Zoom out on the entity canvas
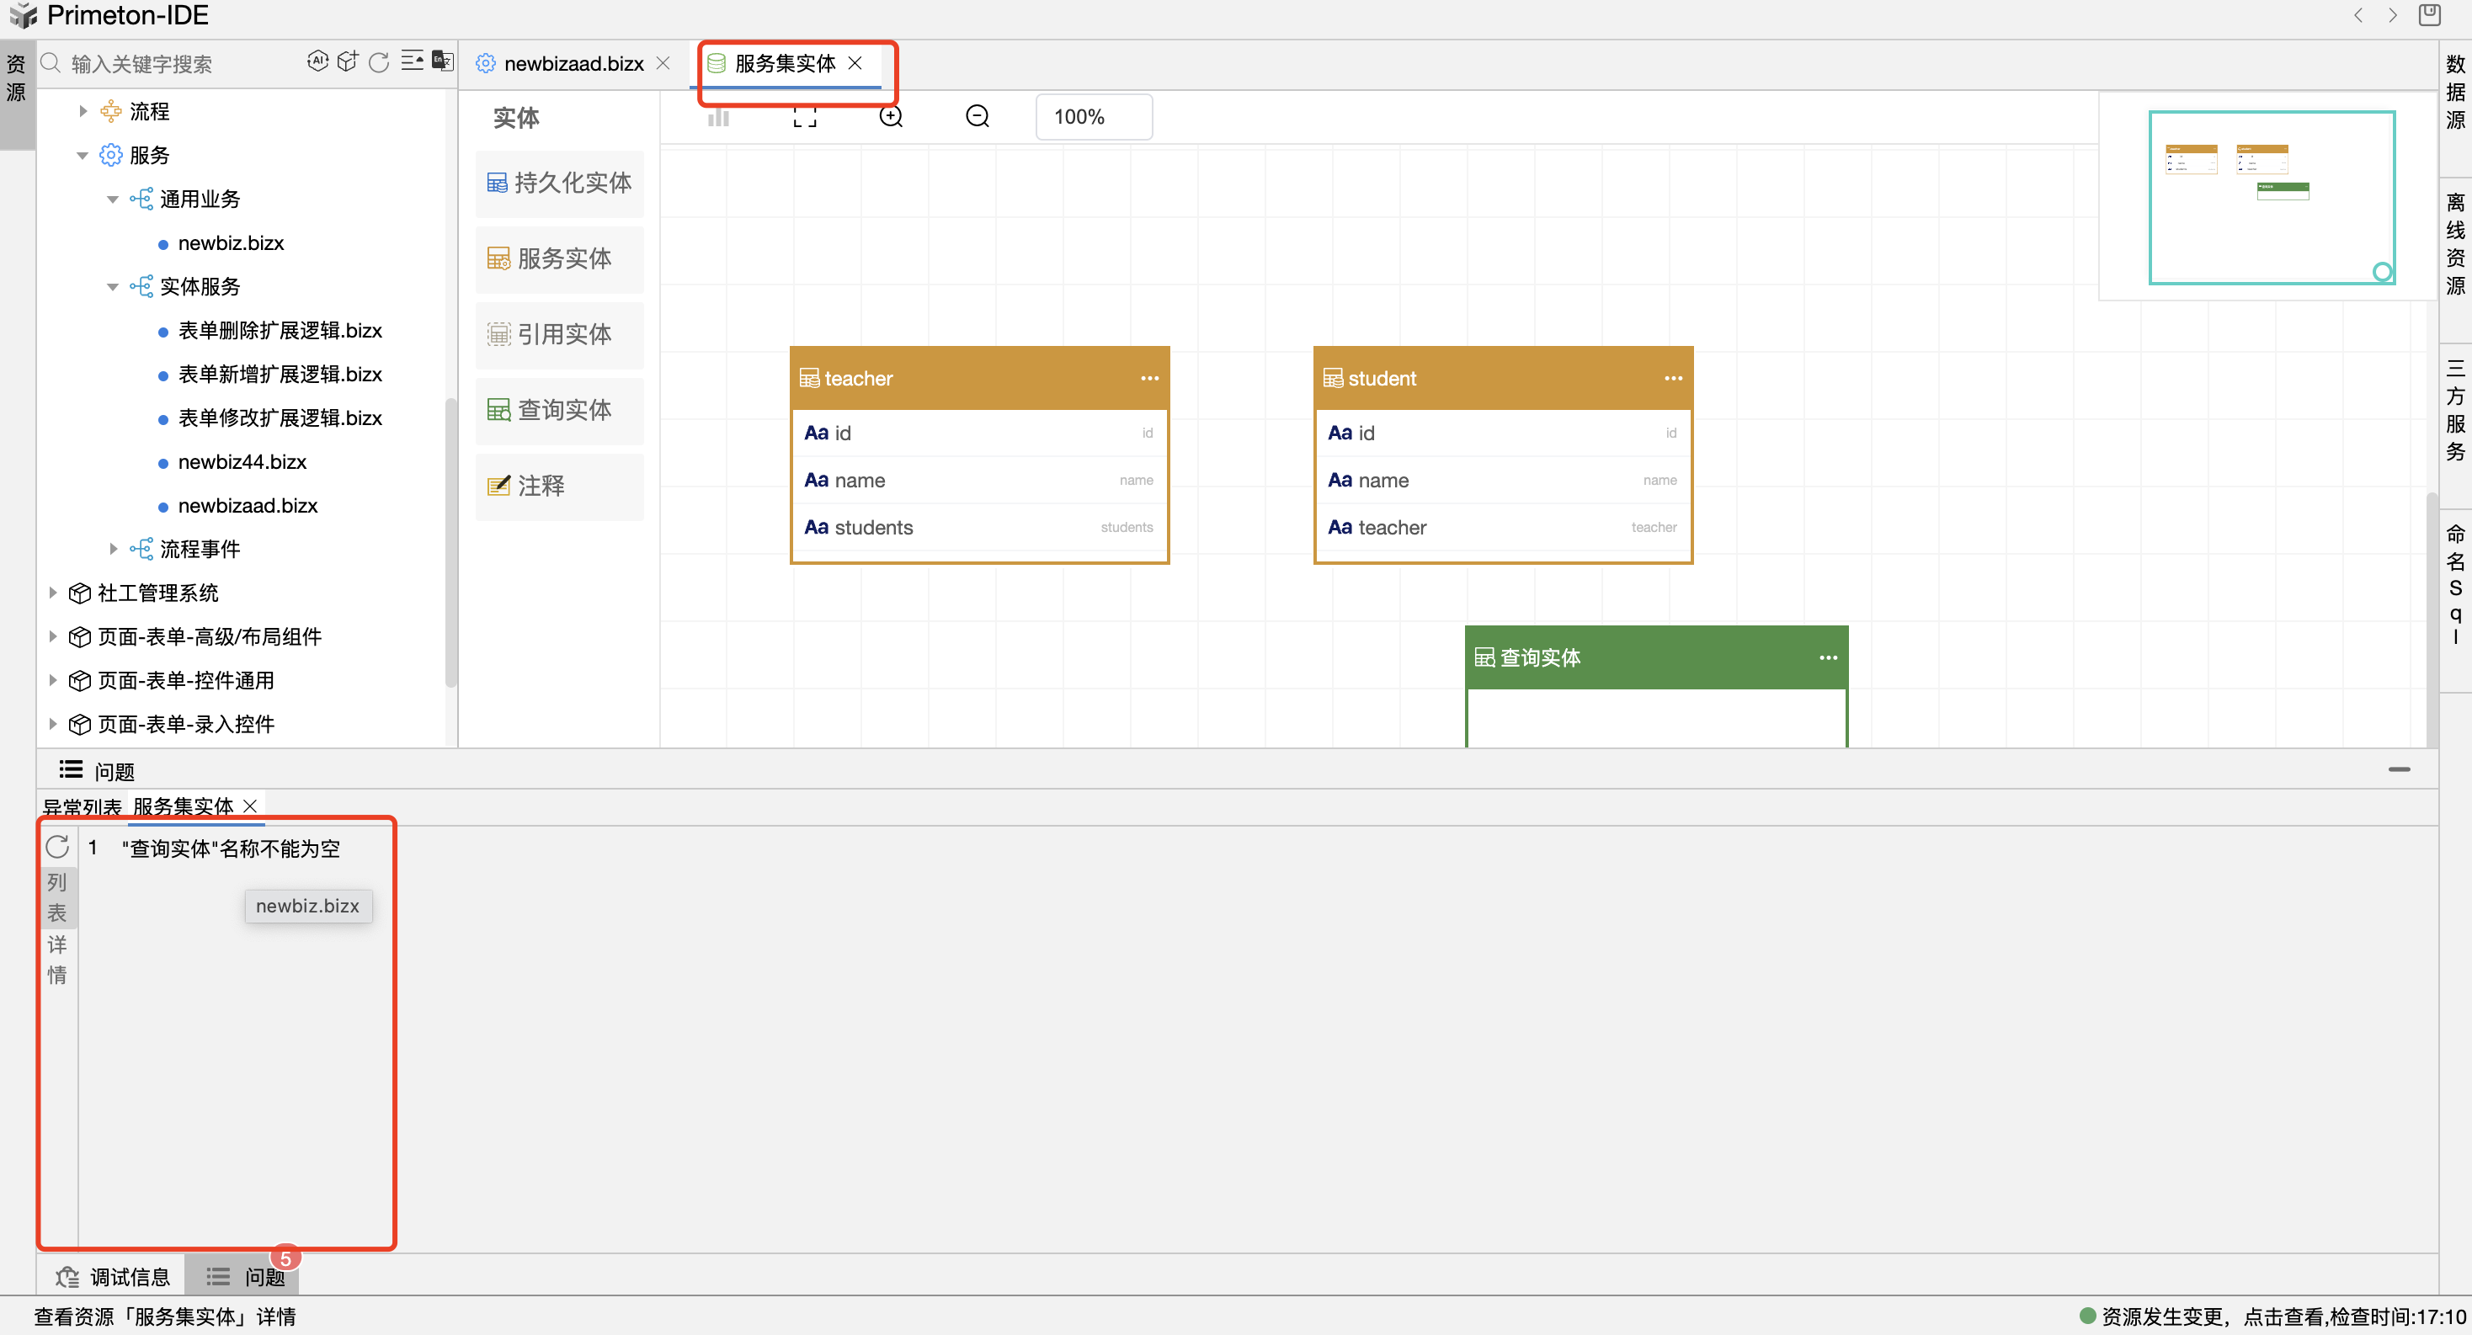Viewport: 2472px width, 1335px height. (x=977, y=117)
